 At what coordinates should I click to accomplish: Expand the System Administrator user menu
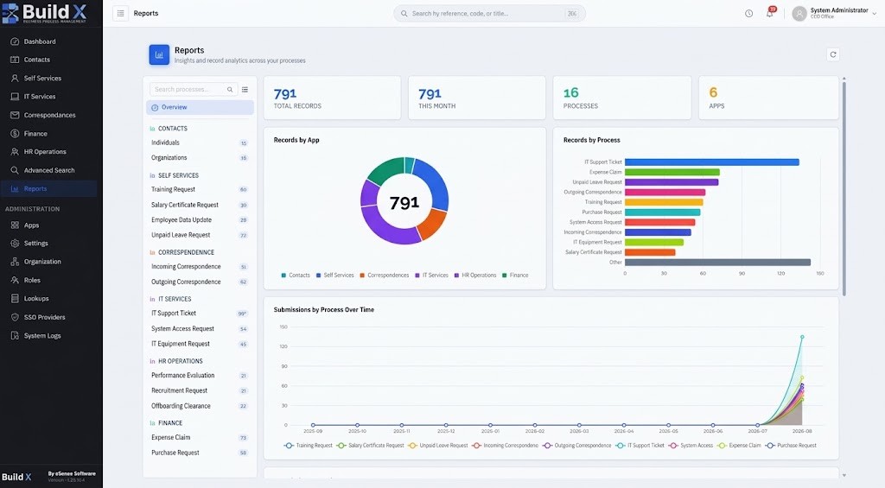coord(875,14)
